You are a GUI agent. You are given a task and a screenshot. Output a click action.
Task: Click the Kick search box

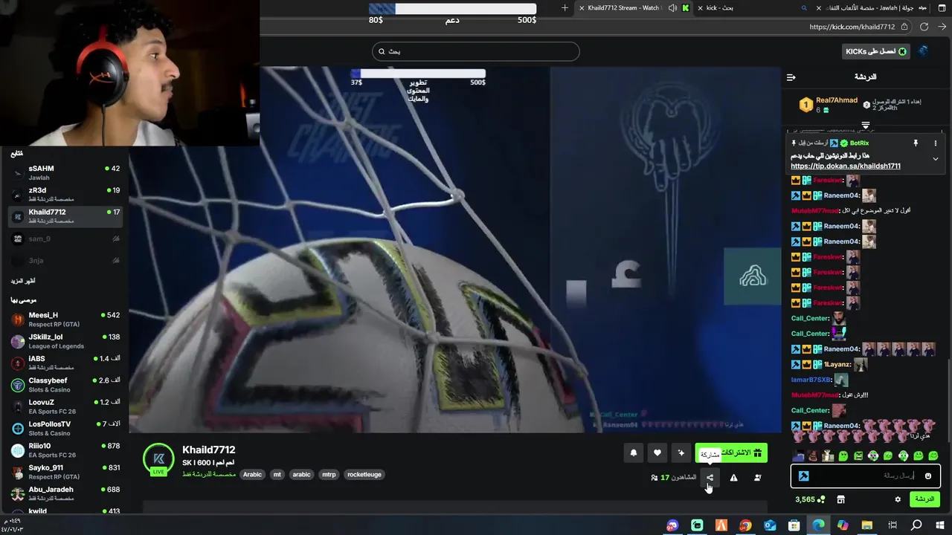coord(476,51)
